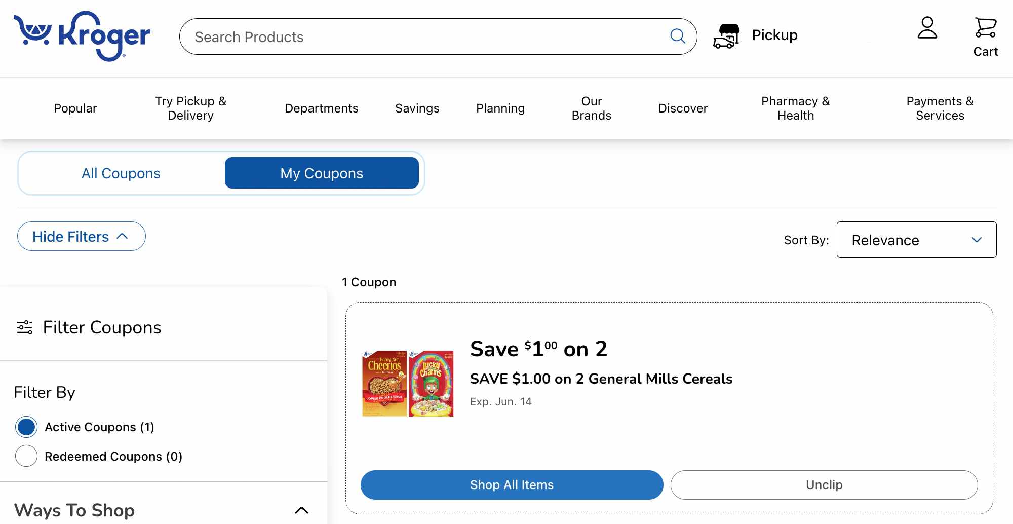Viewport: 1013px width, 524px height.
Task: Unclip the General Mills coupon
Action: (824, 485)
